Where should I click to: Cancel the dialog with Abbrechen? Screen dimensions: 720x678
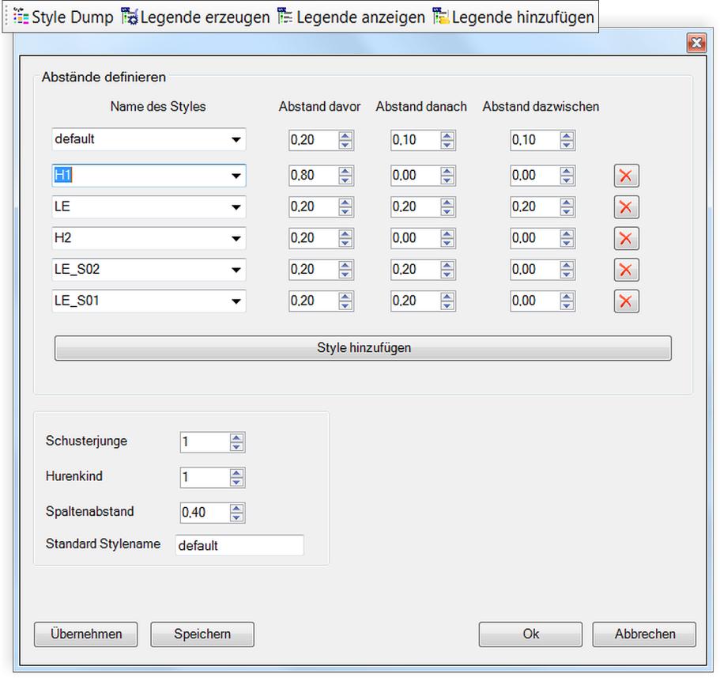click(645, 634)
